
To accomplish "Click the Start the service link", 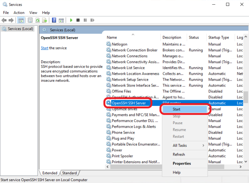I will 44,48.
